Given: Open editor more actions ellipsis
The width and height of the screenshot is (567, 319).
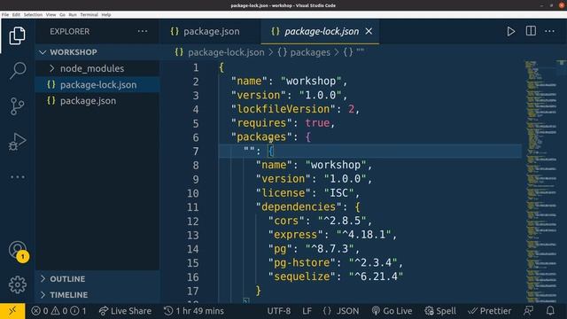Looking at the screenshot, I should click(x=549, y=32).
